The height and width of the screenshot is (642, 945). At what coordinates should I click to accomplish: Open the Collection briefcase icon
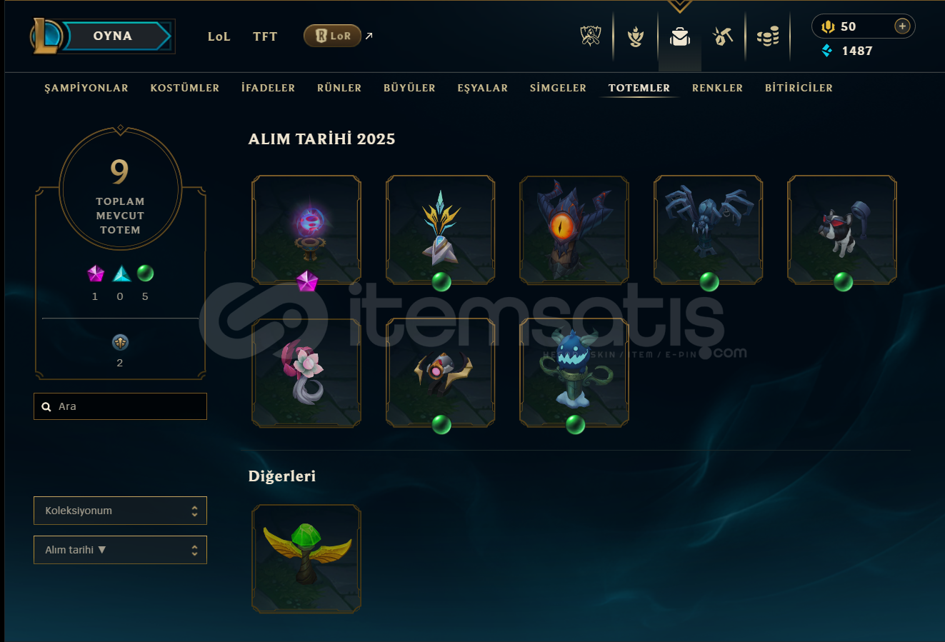click(679, 36)
